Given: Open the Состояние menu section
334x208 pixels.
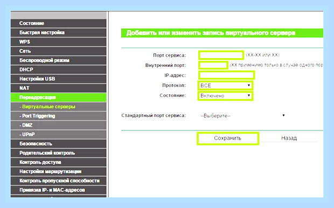Looking at the screenshot, I should click(59, 23).
